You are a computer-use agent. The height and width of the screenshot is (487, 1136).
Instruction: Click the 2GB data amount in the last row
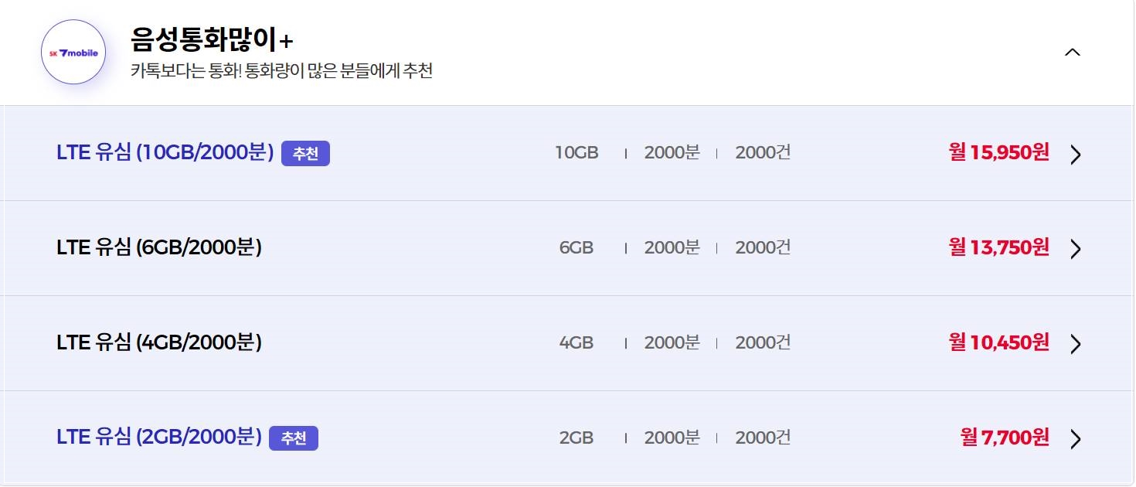coord(577,438)
